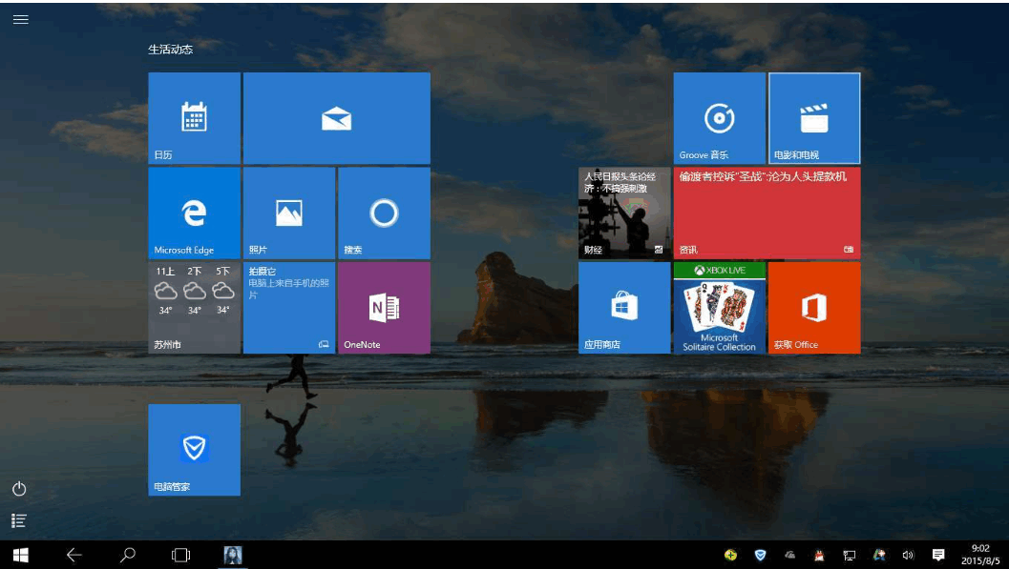
Task: Click the Windows Start button
Action: point(21,555)
